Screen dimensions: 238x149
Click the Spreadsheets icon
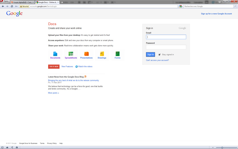(x=71, y=54)
